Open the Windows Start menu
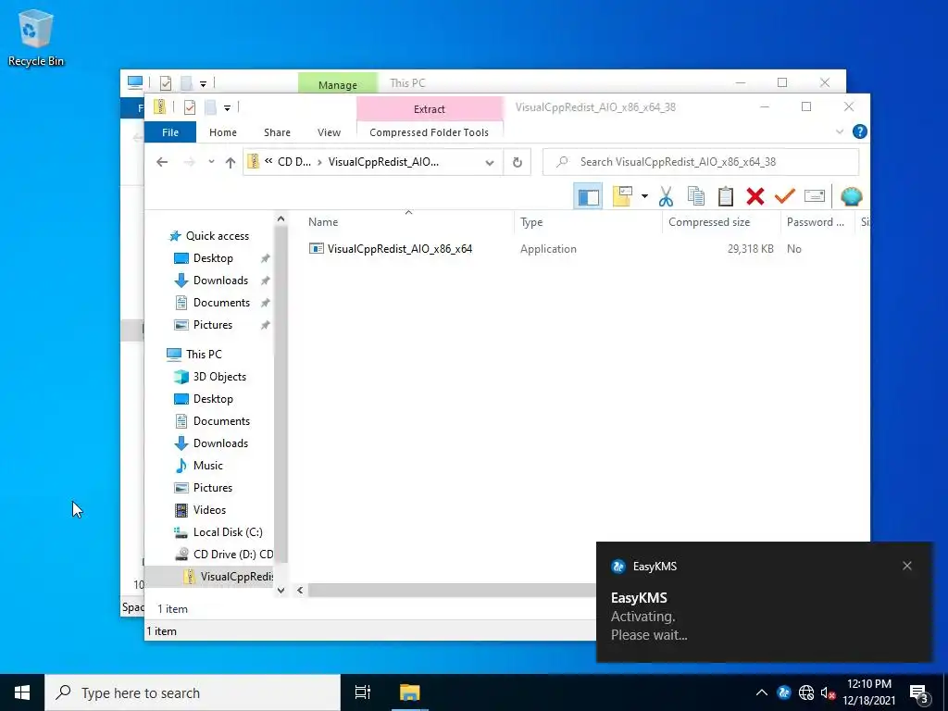Screen dimensions: 948x711 (22, 692)
